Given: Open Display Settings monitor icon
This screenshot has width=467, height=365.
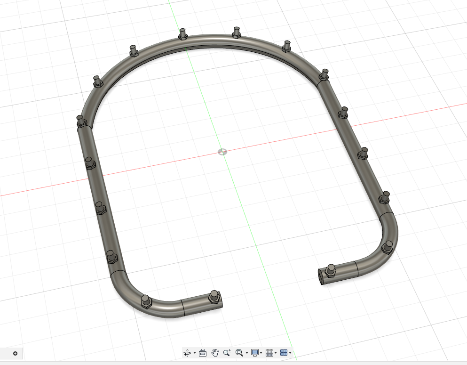Looking at the screenshot, I should (x=254, y=353).
